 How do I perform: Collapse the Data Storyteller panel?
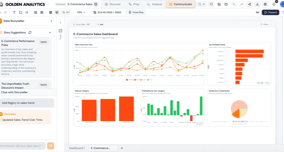[60, 22]
